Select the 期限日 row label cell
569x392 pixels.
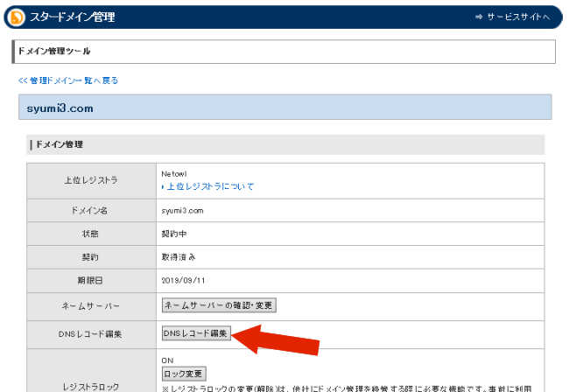click(91, 282)
